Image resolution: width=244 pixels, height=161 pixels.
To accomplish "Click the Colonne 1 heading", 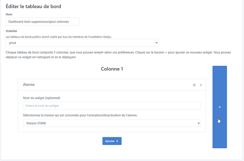I will [x=112, y=69].
